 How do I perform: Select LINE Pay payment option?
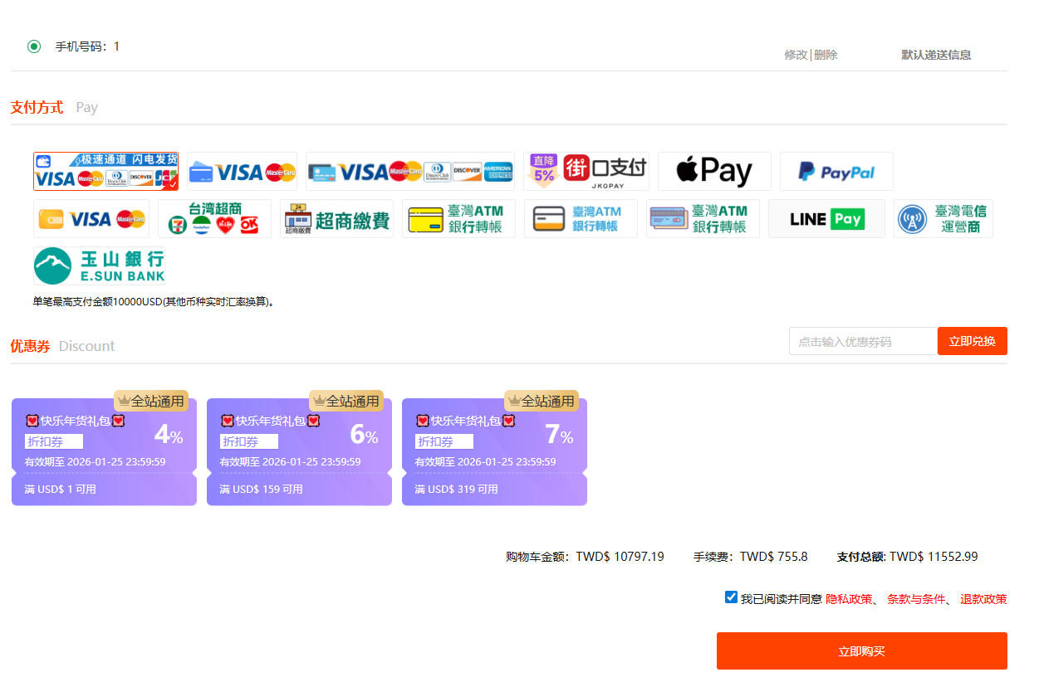(x=826, y=219)
